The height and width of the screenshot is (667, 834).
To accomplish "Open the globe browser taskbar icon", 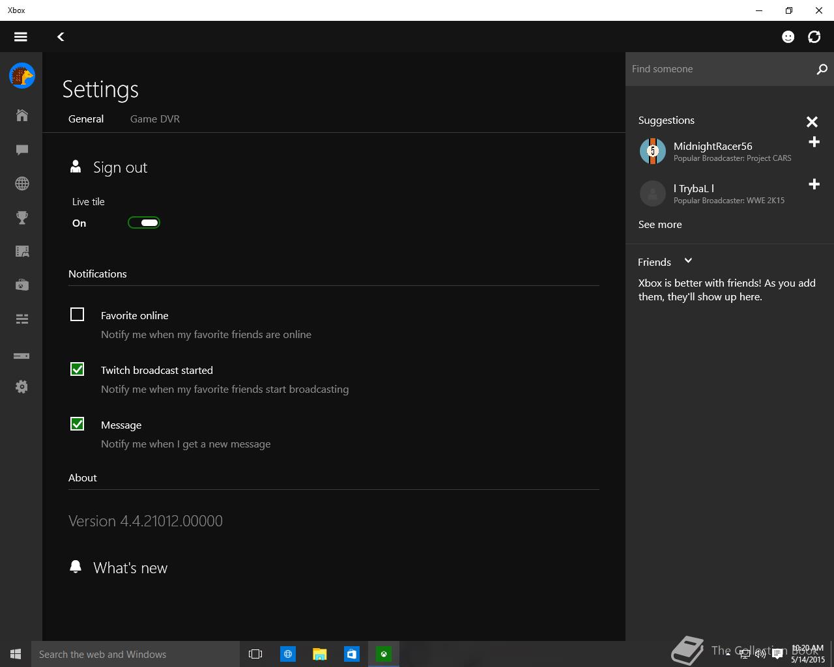I will coord(287,654).
